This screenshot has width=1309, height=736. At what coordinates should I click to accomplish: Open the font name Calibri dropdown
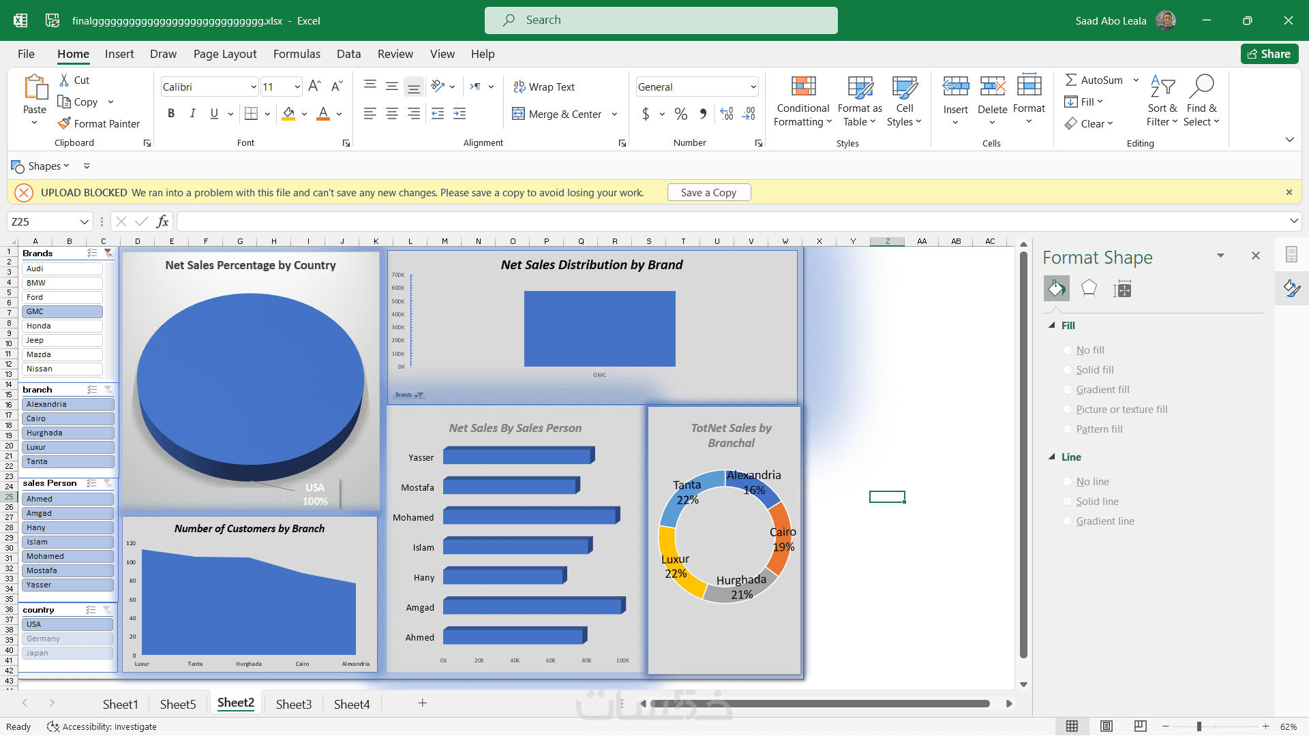tap(254, 87)
